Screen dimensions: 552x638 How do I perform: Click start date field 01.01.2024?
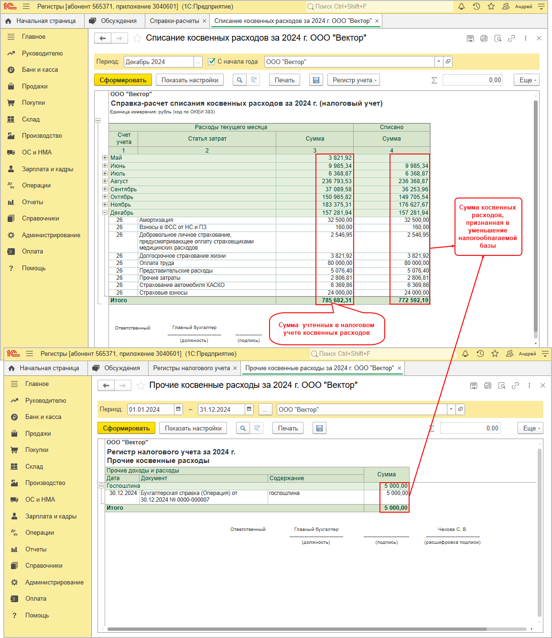151,409
